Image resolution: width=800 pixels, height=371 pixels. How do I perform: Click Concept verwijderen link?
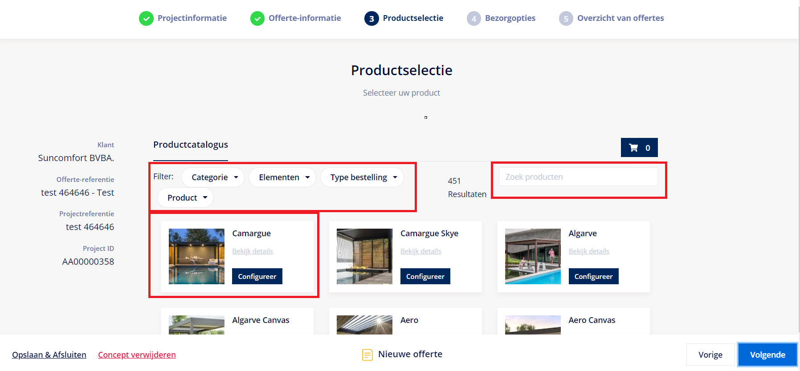[x=137, y=355]
